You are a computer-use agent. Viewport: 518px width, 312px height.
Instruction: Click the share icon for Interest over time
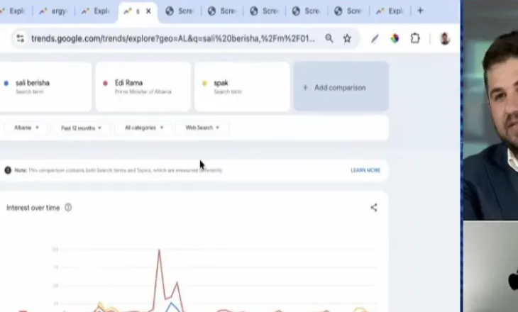coord(373,208)
